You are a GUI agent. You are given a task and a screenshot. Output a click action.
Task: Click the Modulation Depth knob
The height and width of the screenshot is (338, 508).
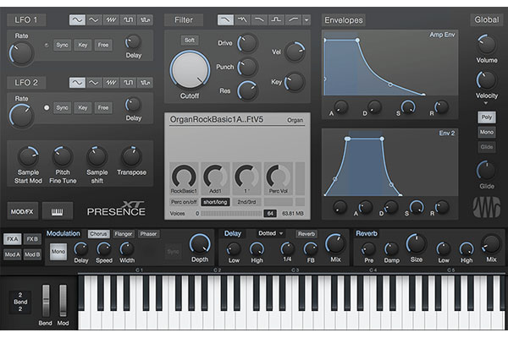coord(200,244)
